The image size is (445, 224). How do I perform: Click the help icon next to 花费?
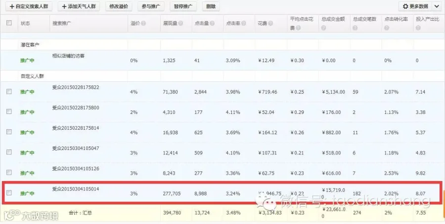(x=270, y=23)
